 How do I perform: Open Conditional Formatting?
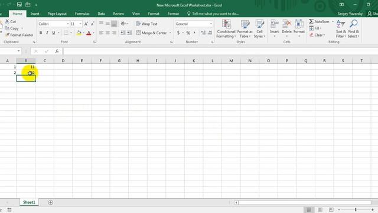pyautogui.click(x=226, y=29)
